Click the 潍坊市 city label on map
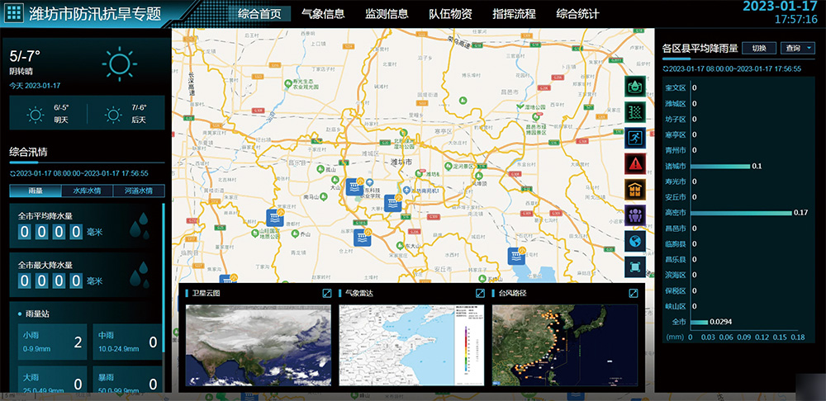The image size is (826, 401). pos(401,162)
